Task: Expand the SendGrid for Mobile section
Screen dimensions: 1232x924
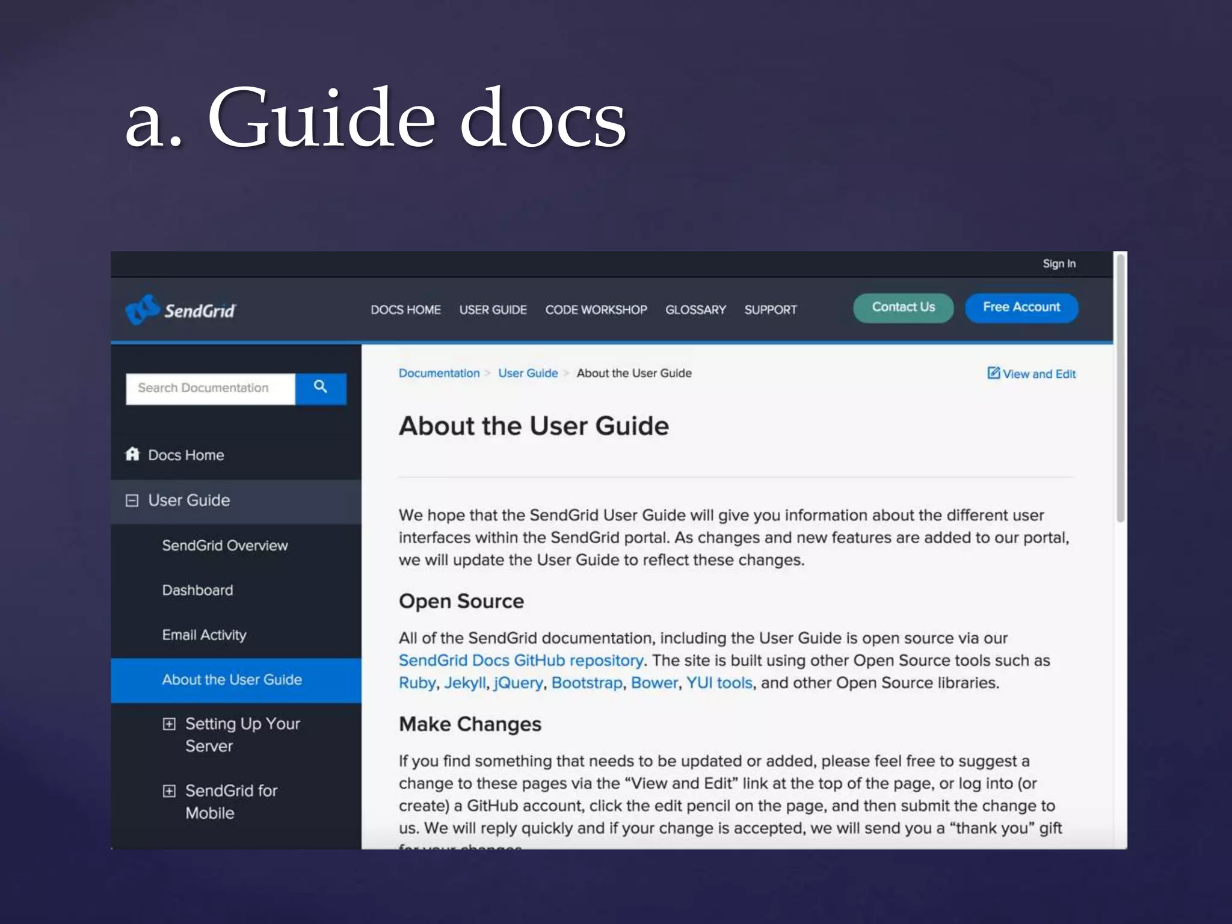Action: pyautogui.click(x=169, y=790)
